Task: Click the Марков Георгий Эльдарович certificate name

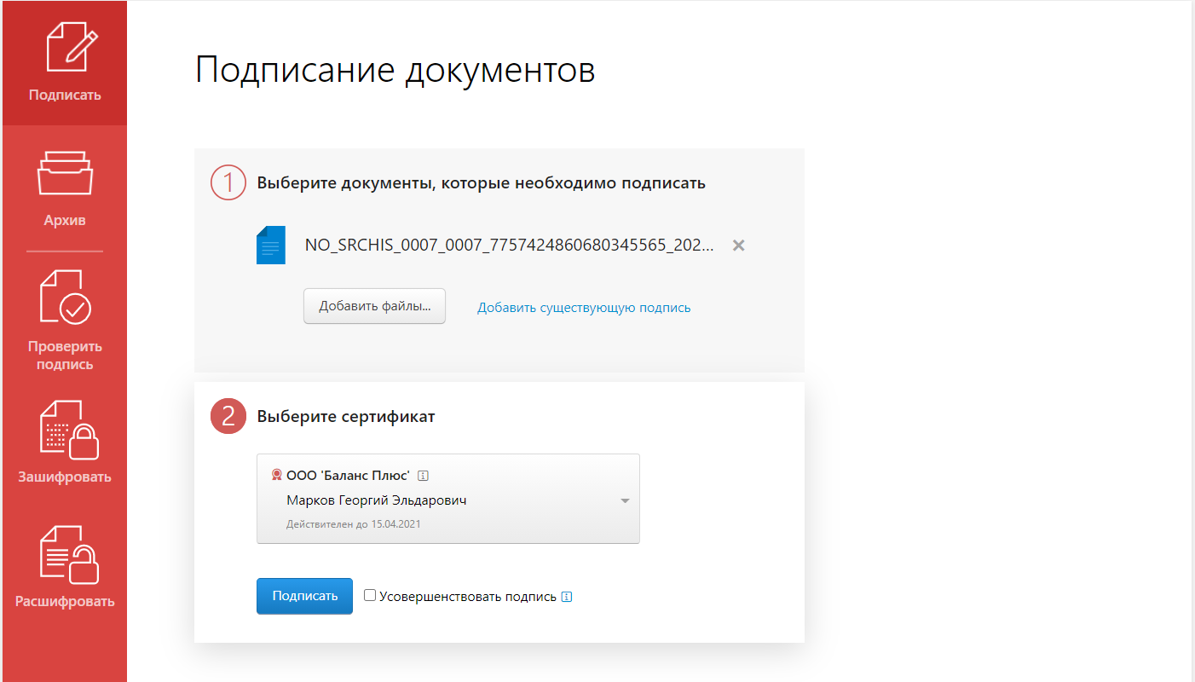Action: (x=376, y=500)
